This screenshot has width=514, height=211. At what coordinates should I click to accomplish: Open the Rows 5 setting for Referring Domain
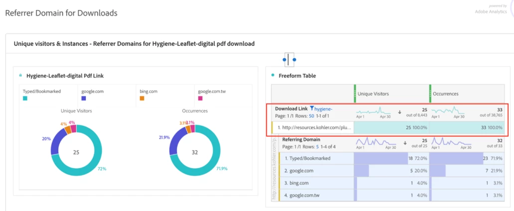[317, 147]
